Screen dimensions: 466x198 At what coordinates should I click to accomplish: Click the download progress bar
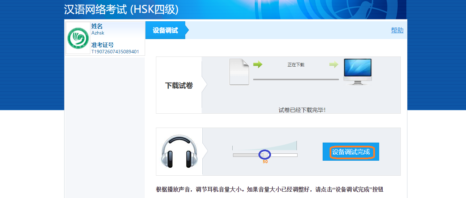[296, 79]
